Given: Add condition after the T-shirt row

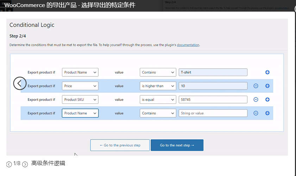Looking at the screenshot, I should click(267, 72).
